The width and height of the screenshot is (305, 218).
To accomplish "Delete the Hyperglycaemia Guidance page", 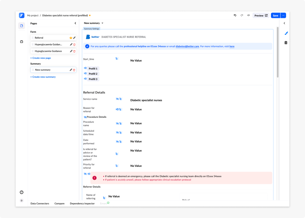I will click(74, 45).
